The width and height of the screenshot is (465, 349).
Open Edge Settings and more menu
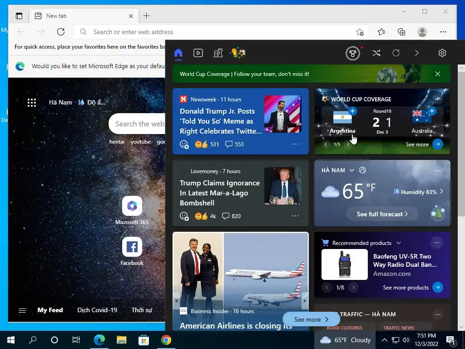443,32
